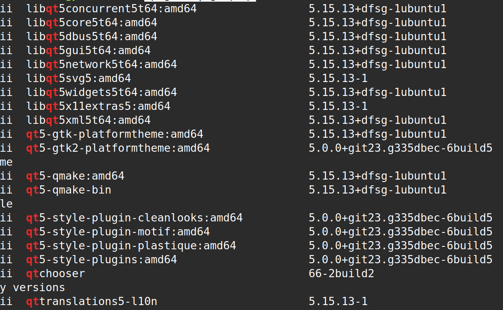This screenshot has width=503, height=310.
Task: Select qt5-style-plugin-plastique:amd64 package line
Action: (131, 246)
